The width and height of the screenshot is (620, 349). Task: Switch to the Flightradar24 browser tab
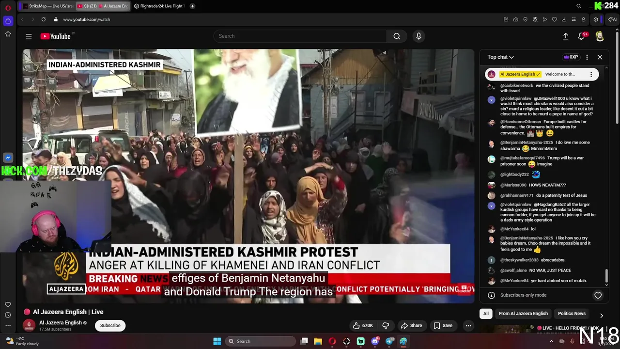coord(159,6)
